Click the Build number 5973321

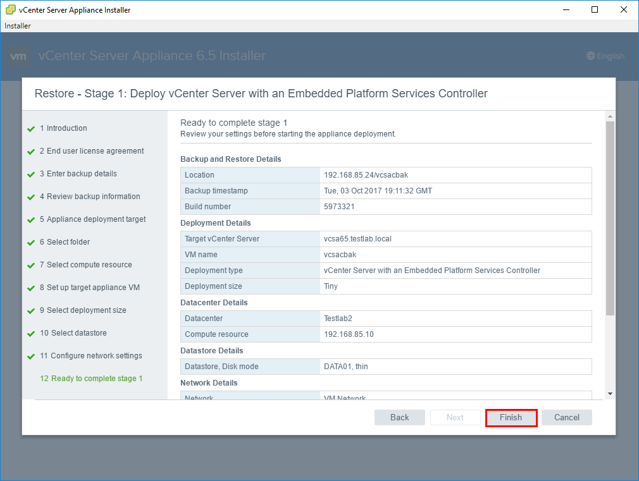click(339, 207)
